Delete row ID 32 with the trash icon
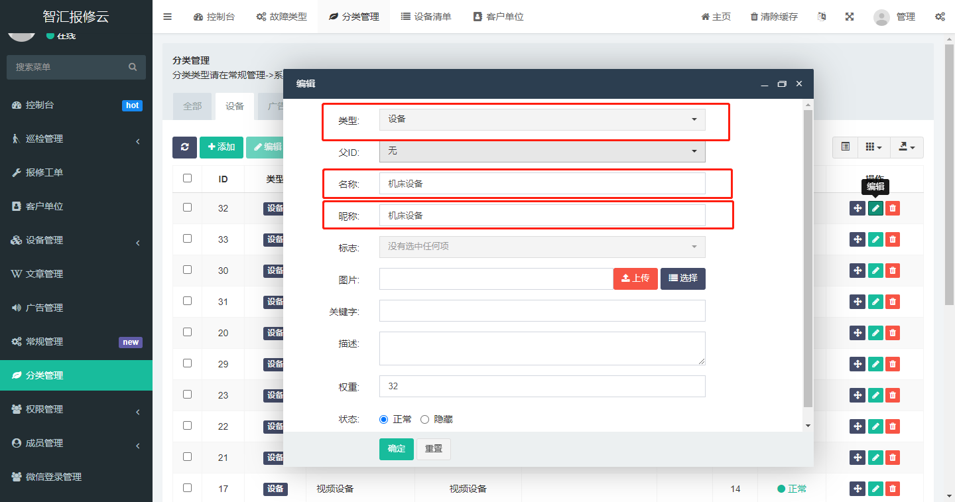The width and height of the screenshot is (955, 502). (x=893, y=208)
